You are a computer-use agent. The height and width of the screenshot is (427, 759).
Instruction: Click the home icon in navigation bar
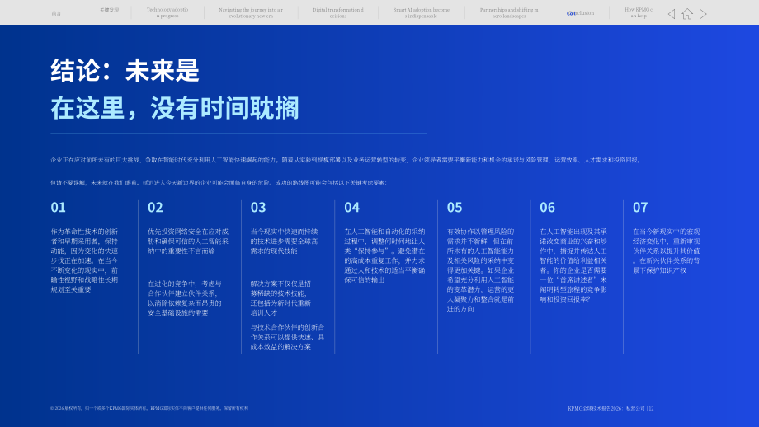pos(687,14)
